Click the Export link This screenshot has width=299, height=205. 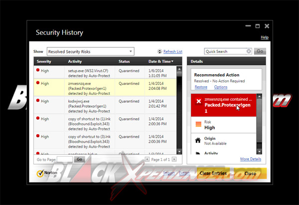[x=184, y=173]
